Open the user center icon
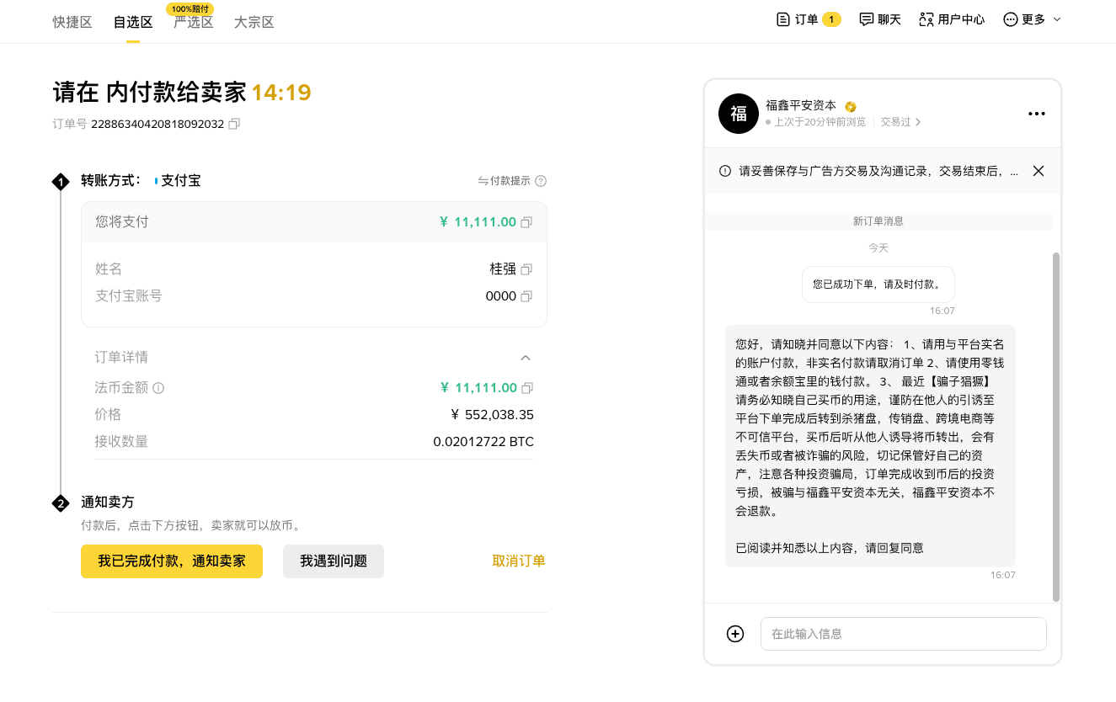Viewport: 1116px width, 702px height. (x=926, y=19)
